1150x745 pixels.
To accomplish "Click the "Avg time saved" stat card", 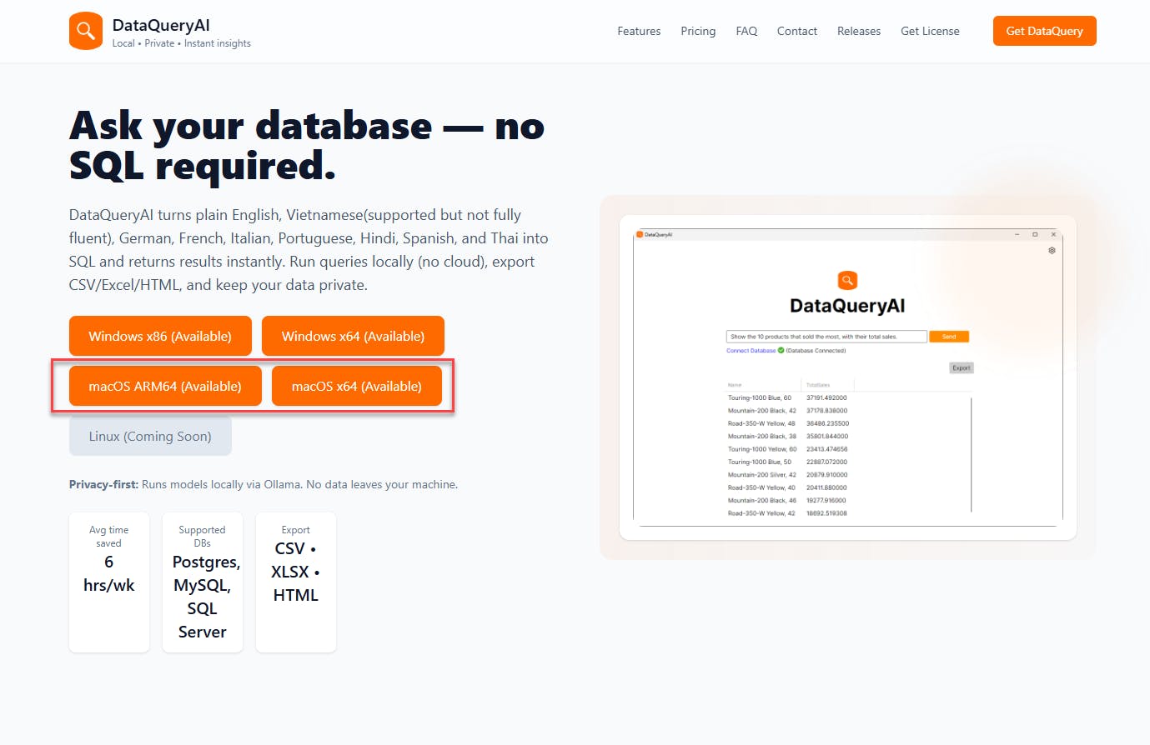I will tap(109, 582).
